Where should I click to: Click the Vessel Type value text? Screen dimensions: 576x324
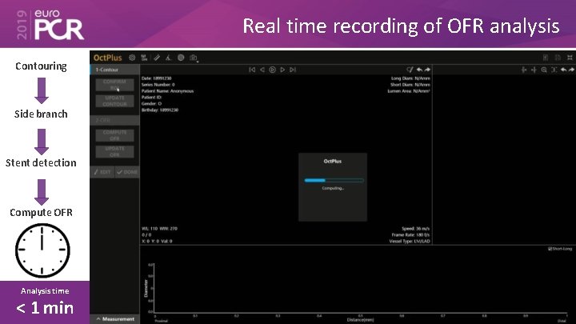(410, 241)
